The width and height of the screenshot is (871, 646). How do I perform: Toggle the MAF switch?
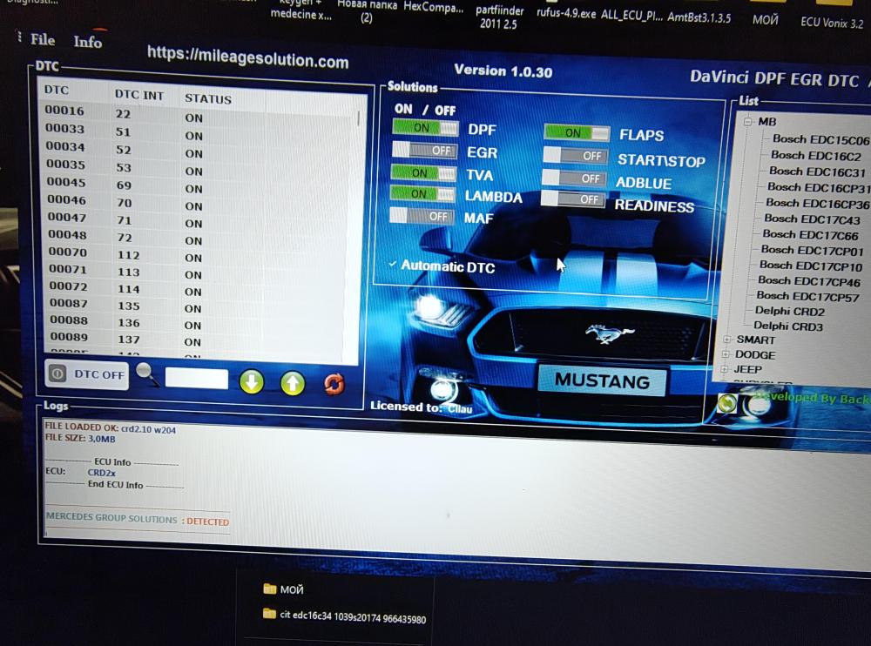point(422,216)
